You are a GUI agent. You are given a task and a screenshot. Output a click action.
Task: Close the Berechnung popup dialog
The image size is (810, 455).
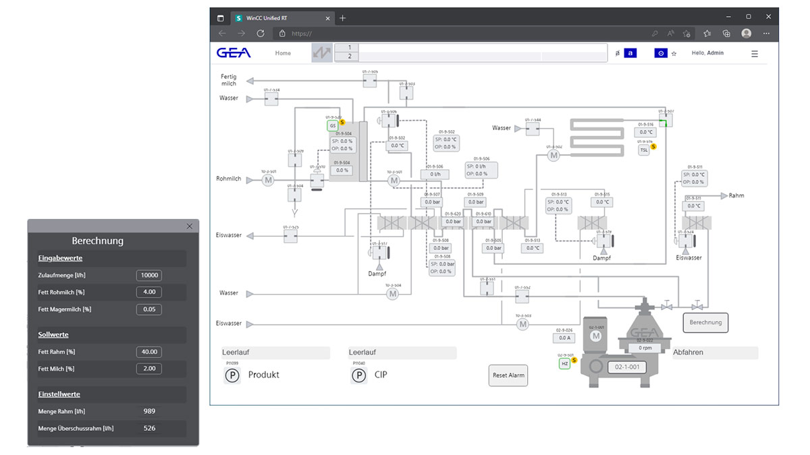pos(189,226)
